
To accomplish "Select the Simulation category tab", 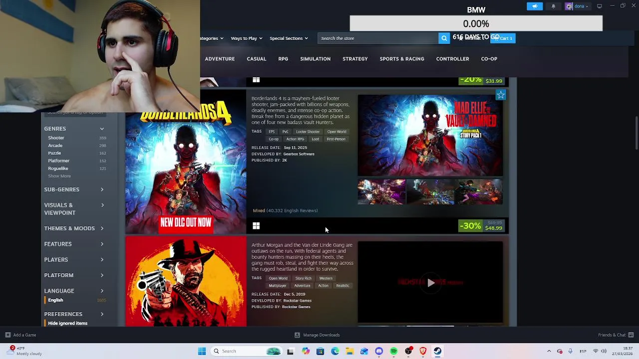I will pos(315,59).
